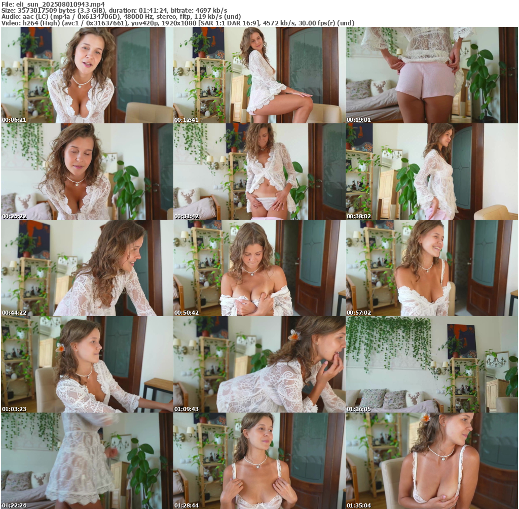Open the thumbnail timestamped 01:22:24

coord(87,461)
